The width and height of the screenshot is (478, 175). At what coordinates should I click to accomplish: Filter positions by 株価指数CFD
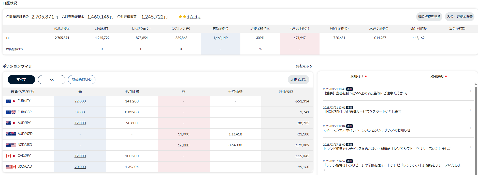82,80
